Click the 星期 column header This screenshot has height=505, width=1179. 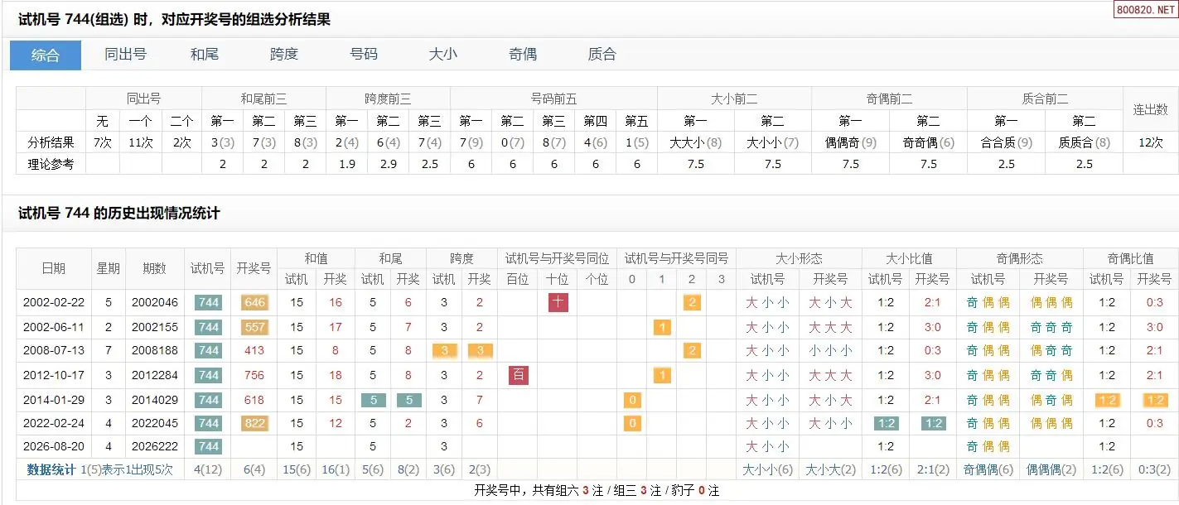click(x=109, y=268)
